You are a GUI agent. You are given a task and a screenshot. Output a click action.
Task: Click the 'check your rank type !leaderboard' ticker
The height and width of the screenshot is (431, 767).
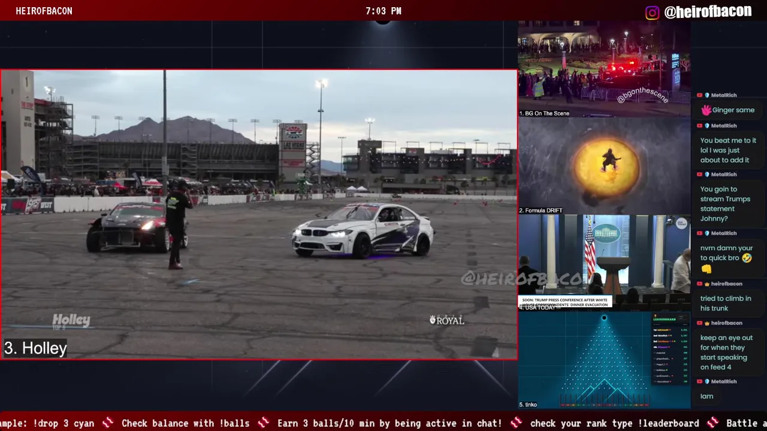[615, 423]
